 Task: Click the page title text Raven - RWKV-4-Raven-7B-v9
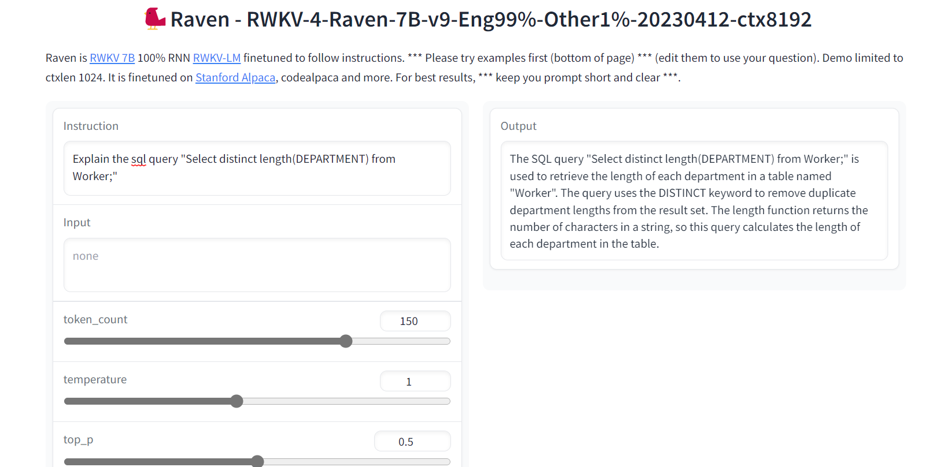pyautogui.click(x=490, y=19)
